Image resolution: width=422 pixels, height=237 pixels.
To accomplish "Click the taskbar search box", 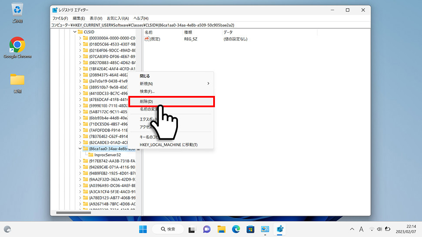I will coord(168,229).
